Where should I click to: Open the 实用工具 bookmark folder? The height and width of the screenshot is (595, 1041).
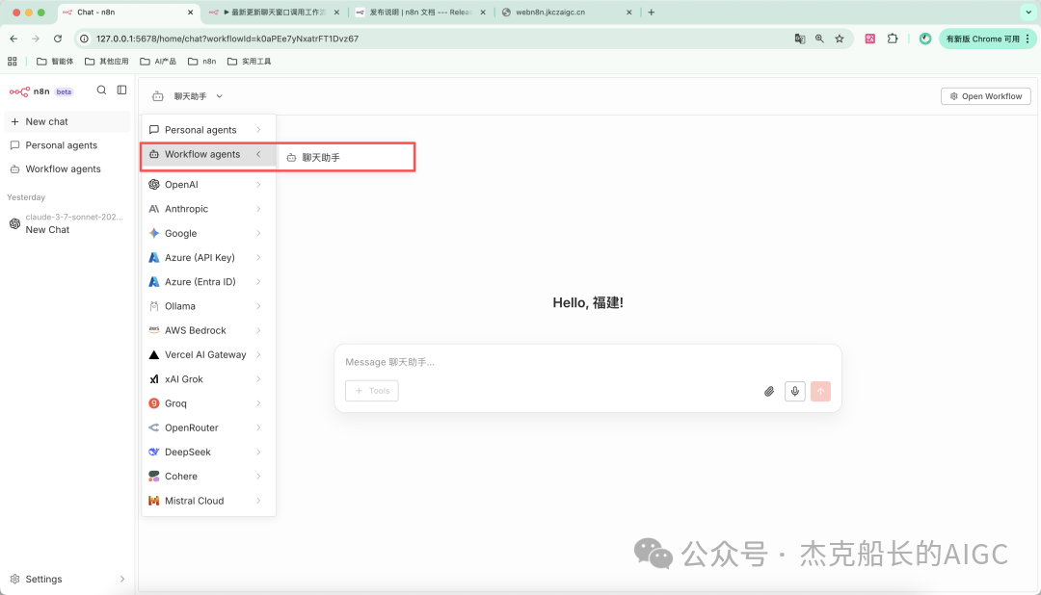[250, 61]
